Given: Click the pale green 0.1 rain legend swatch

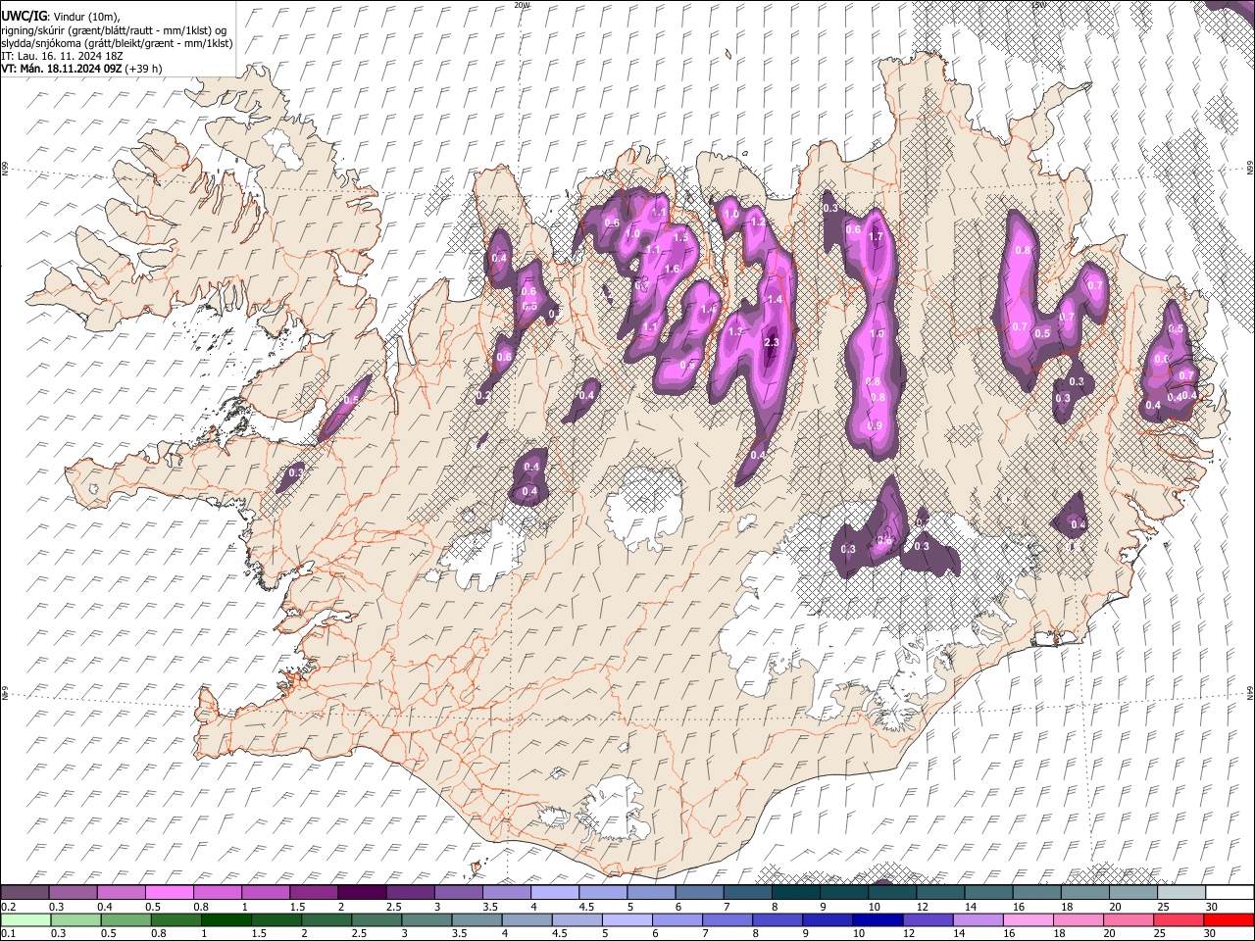Looking at the screenshot, I should click(x=25, y=920).
